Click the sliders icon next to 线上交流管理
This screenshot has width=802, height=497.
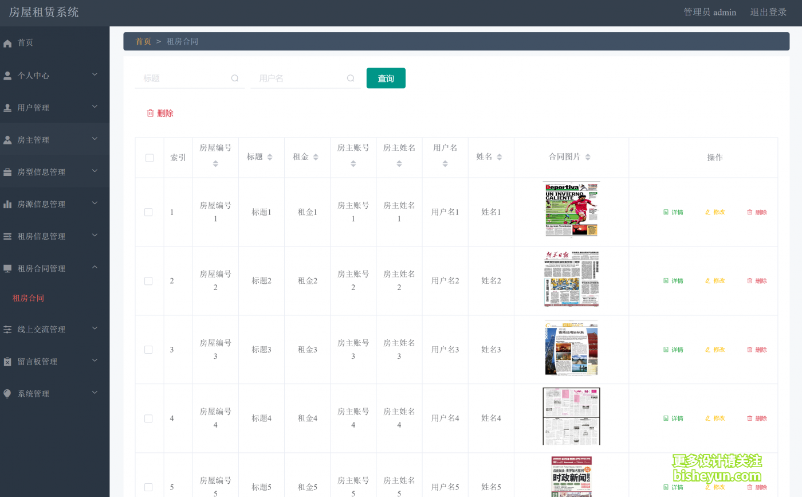[x=7, y=329]
